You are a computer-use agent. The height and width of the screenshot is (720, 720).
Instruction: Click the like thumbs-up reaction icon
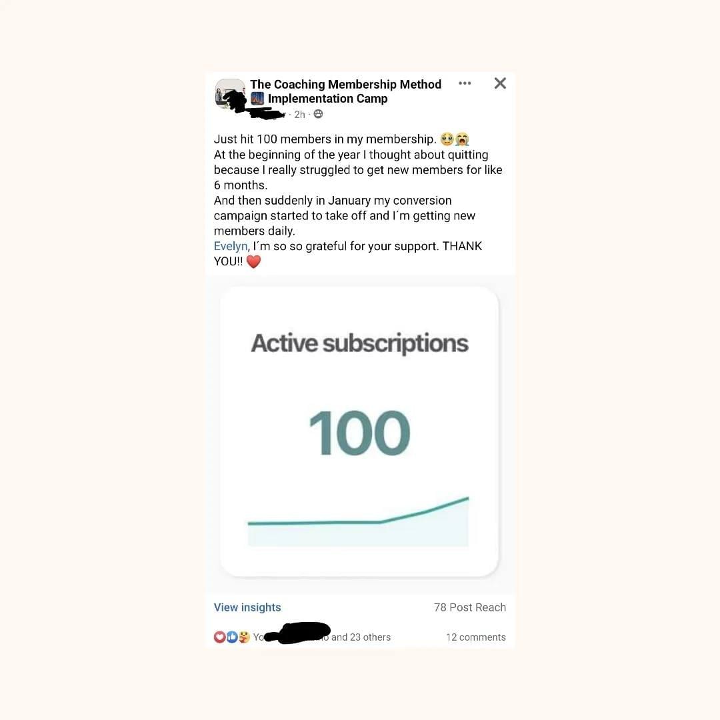[232, 637]
